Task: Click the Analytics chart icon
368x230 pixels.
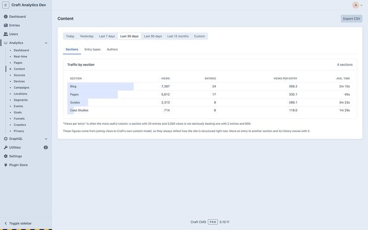Action: (6, 43)
